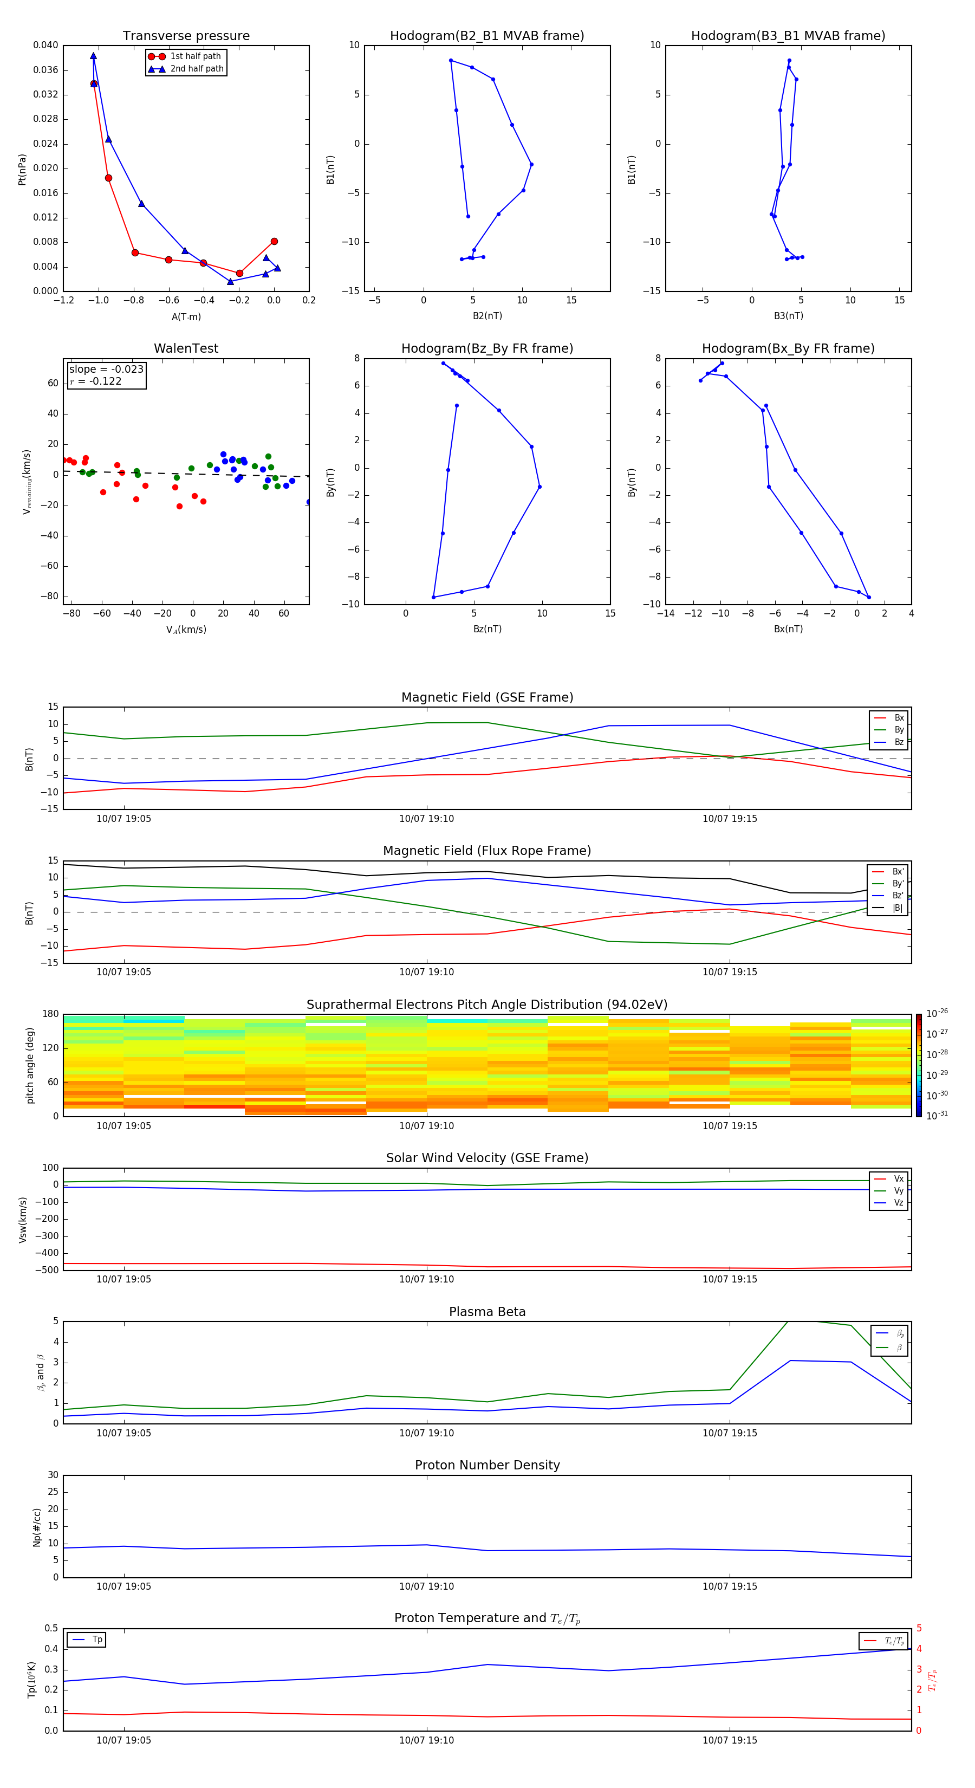Click the "V_A(km/s)" axis label under WalenTest
The width and height of the screenshot is (975, 1788).
pos(186,630)
